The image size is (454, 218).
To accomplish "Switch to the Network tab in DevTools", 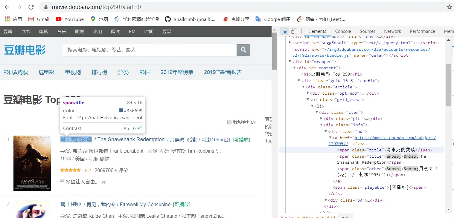I will click(x=392, y=31).
